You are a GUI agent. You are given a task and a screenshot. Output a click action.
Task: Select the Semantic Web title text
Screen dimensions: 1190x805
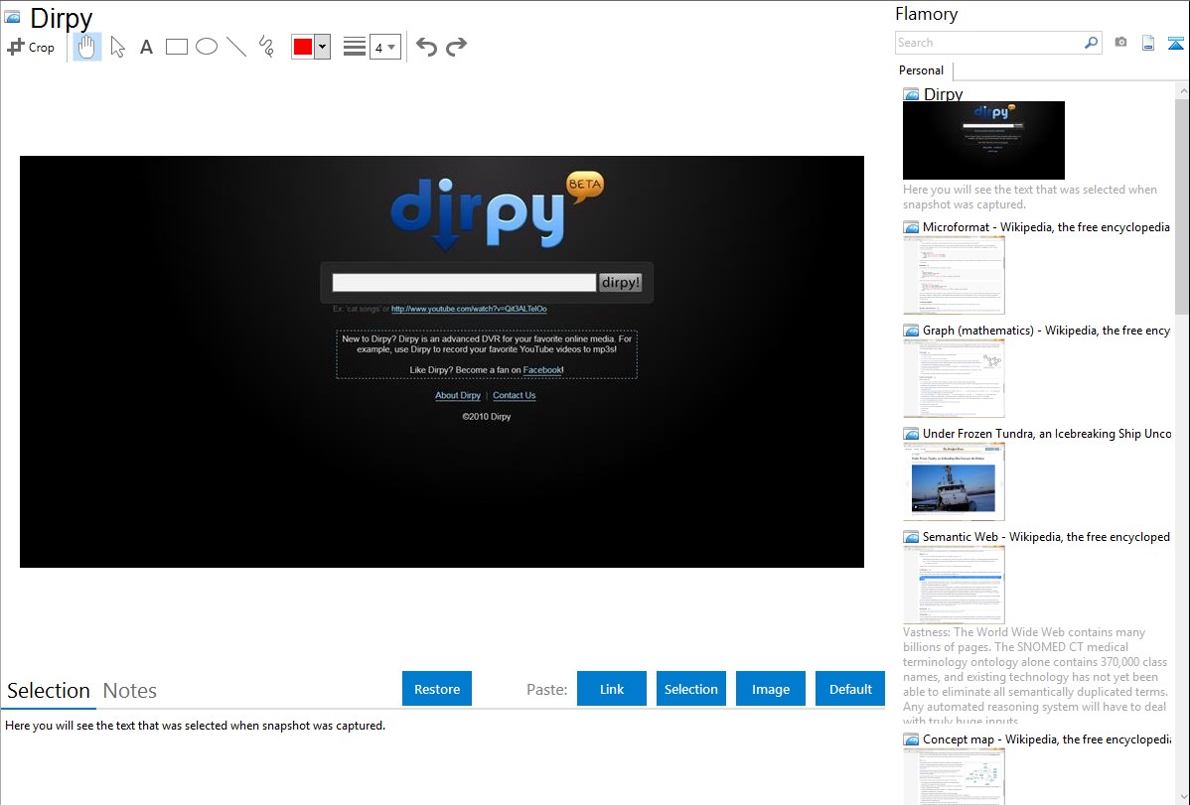(1046, 536)
